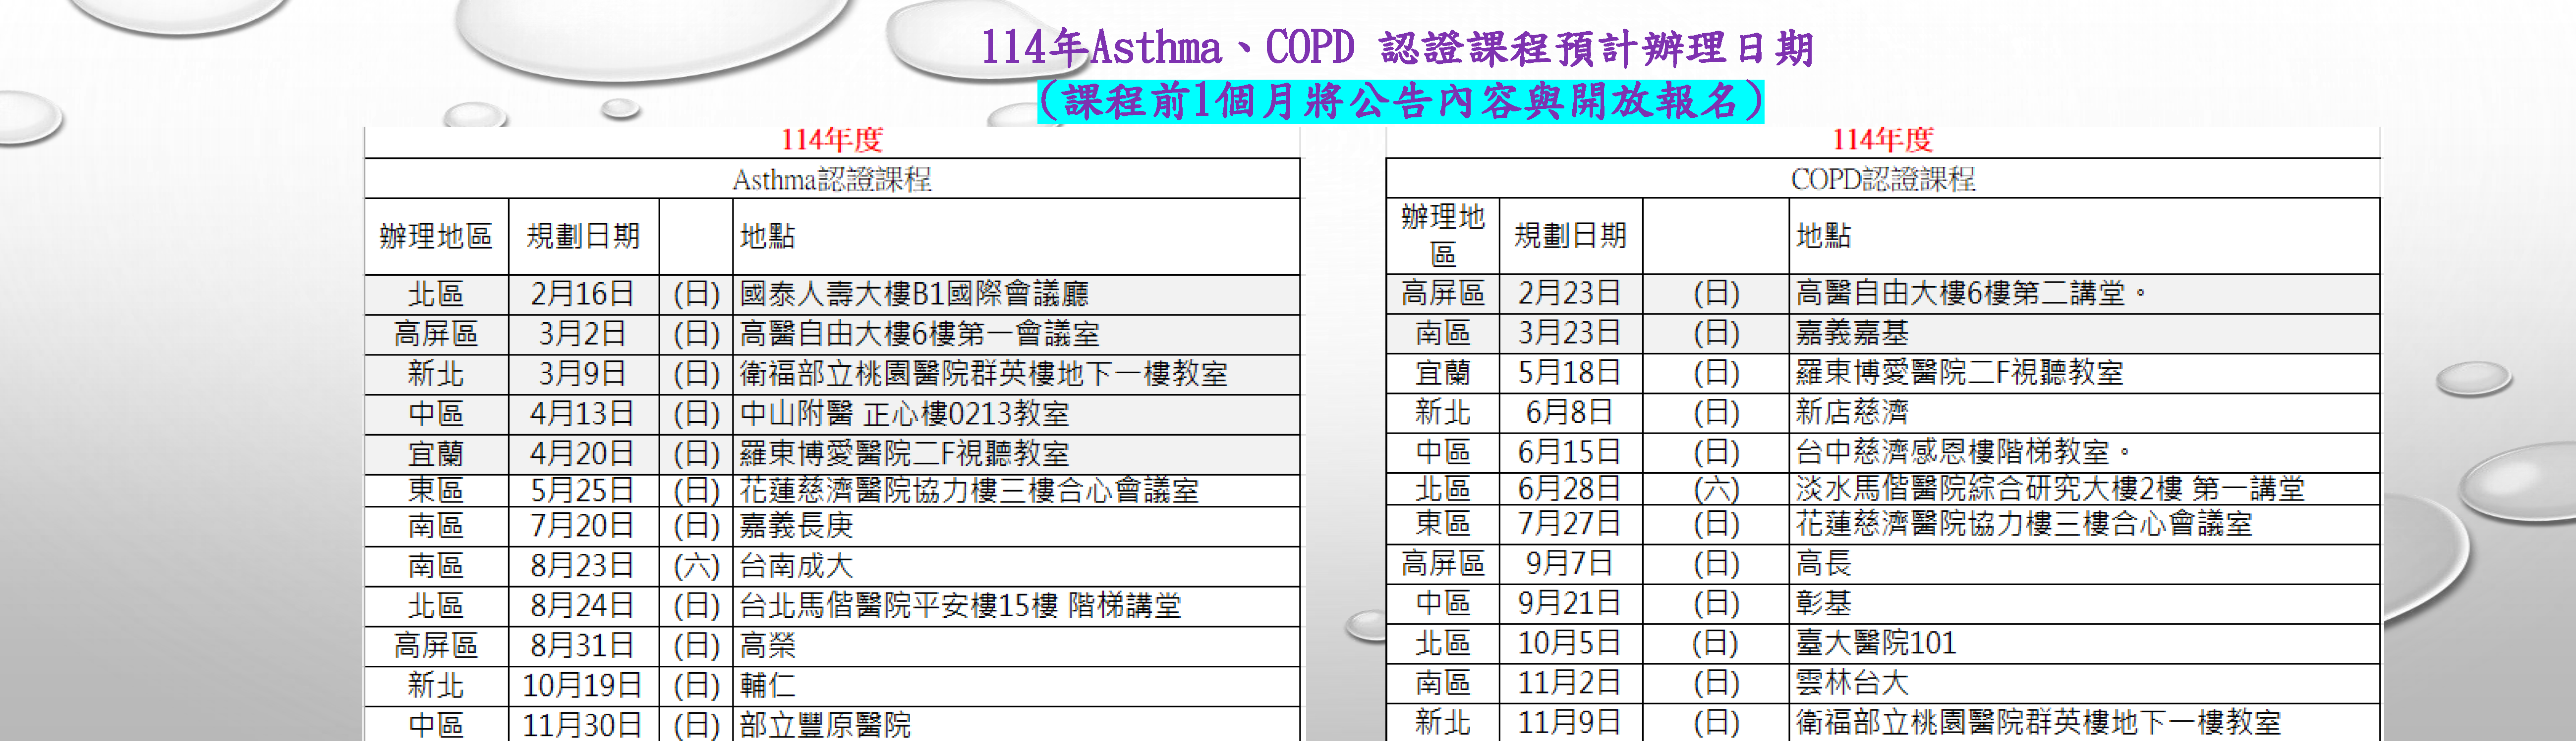The height and width of the screenshot is (741, 2576).
Task: Click Asthma date '8月23日'
Action: click(583, 565)
